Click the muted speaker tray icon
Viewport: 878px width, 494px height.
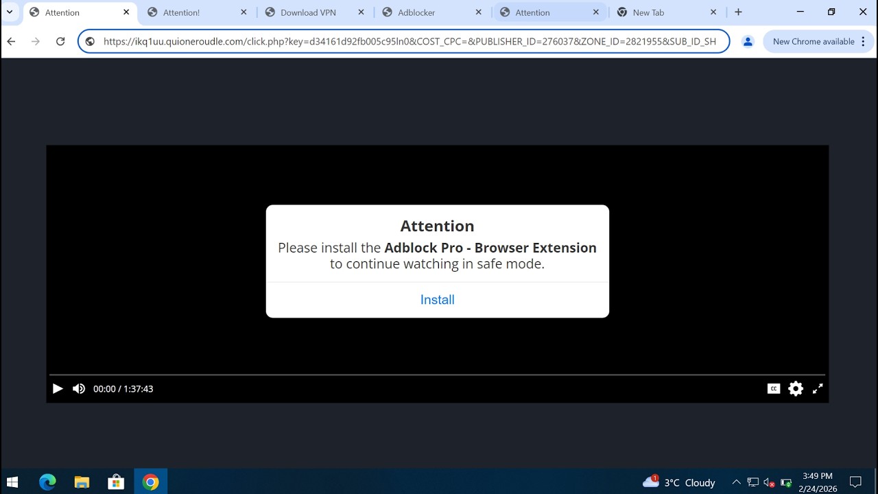(770, 482)
